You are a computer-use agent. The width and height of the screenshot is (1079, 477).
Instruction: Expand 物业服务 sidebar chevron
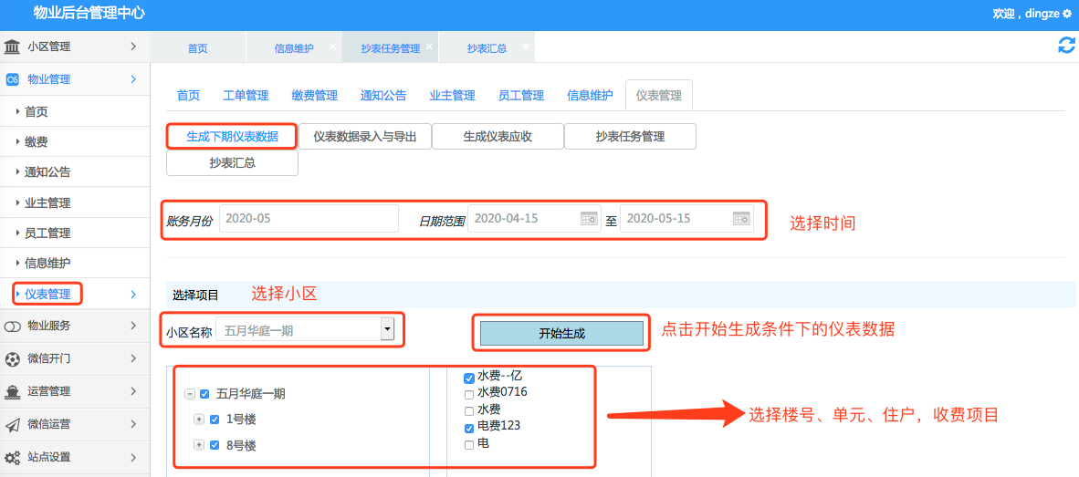pyautogui.click(x=133, y=326)
